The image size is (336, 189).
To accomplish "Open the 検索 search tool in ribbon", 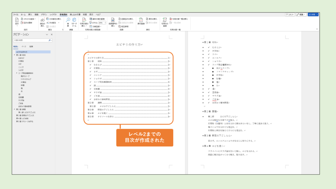I will point(68,22).
